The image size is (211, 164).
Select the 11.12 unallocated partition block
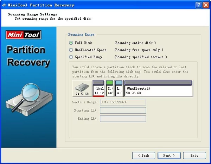pos(98,89)
